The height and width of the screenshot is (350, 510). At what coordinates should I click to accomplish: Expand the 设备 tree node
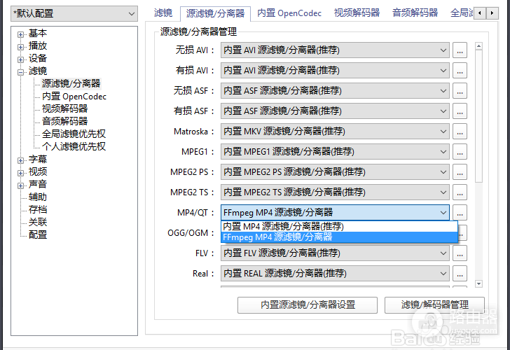20,59
